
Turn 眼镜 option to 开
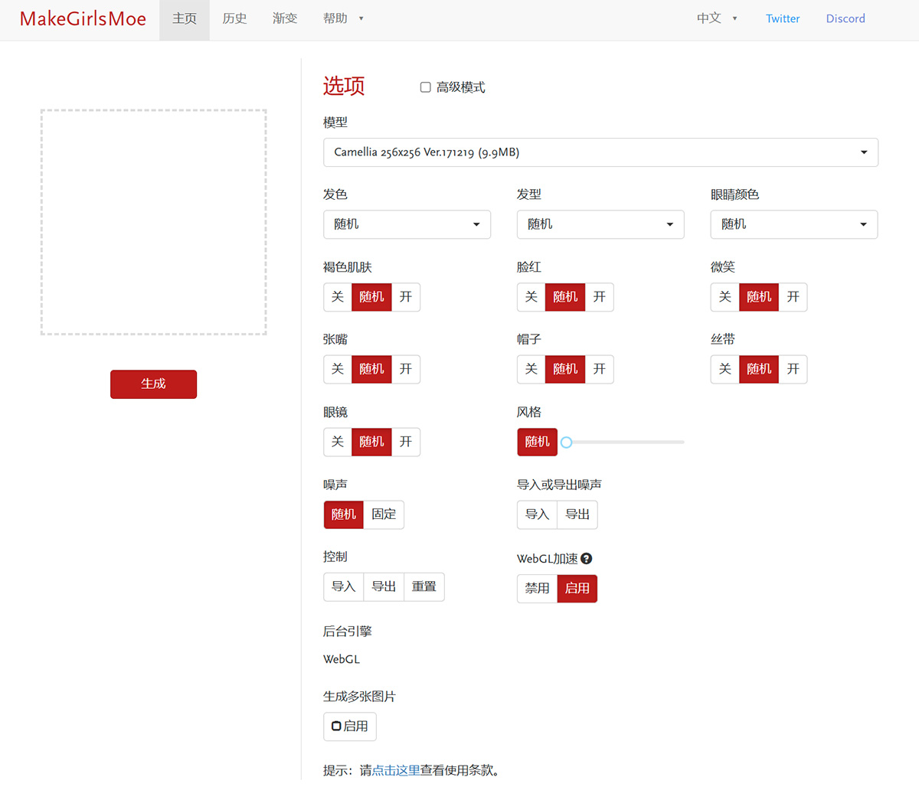pyautogui.click(x=406, y=442)
